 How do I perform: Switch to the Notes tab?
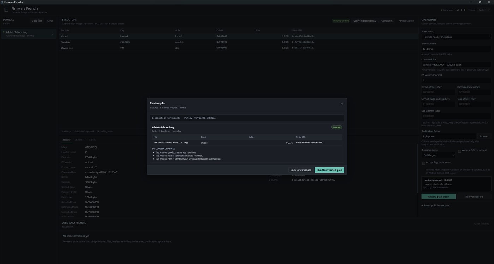[93, 140]
